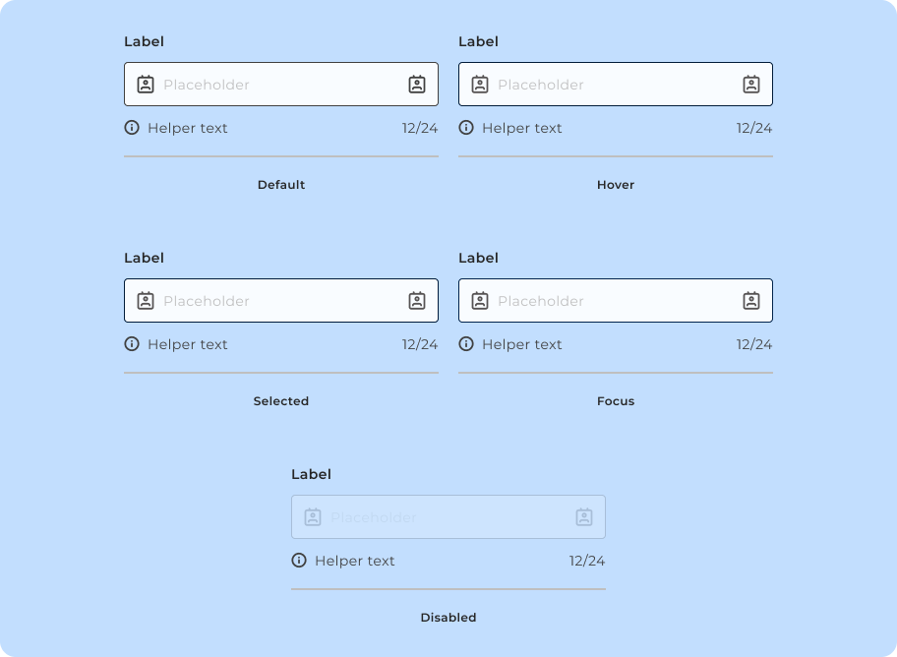This screenshot has width=897, height=657.
Task: Click the info icon under the Hover field
Action: [x=465, y=127]
